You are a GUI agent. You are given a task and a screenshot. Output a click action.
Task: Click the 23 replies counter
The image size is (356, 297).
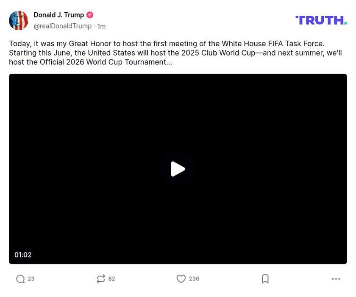31,279
